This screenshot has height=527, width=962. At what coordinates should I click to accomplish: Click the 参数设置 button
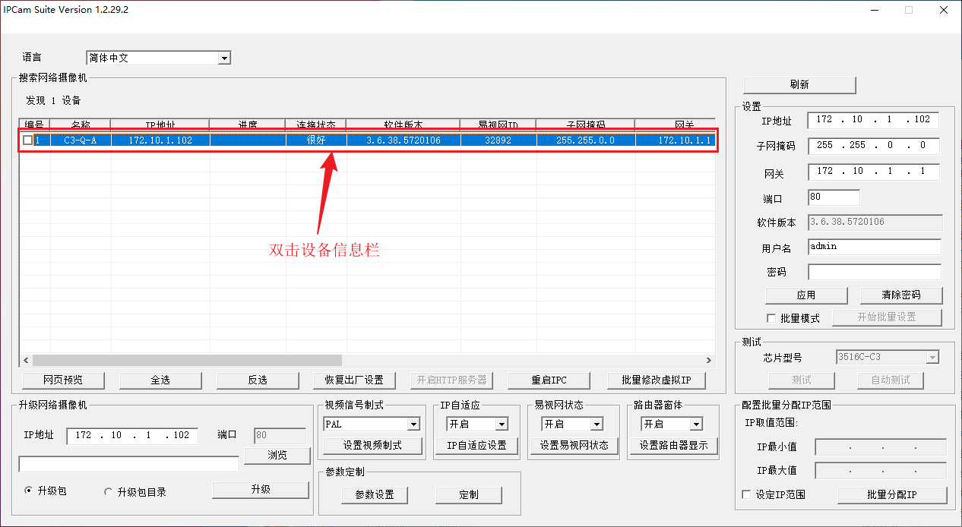coord(375,495)
